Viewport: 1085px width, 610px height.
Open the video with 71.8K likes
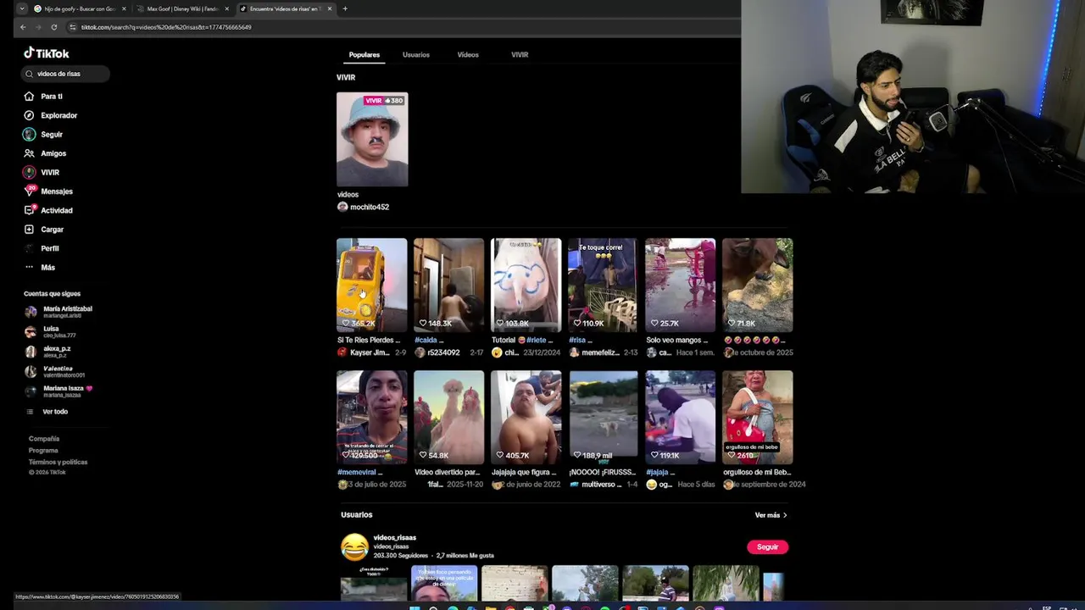(758, 285)
